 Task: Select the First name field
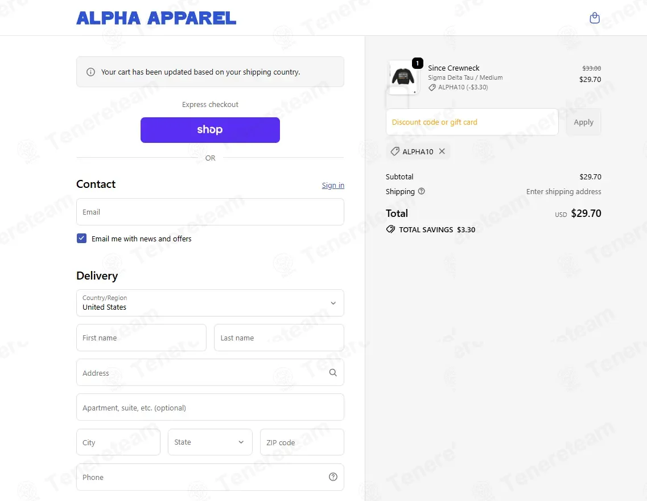click(x=141, y=338)
